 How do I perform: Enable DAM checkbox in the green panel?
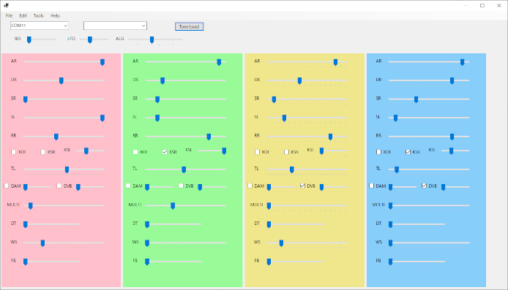128,186
